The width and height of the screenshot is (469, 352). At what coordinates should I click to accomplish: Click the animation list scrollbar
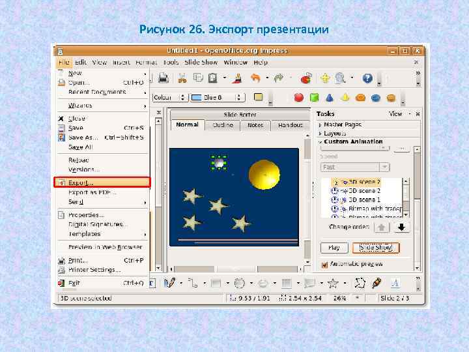coord(406,198)
